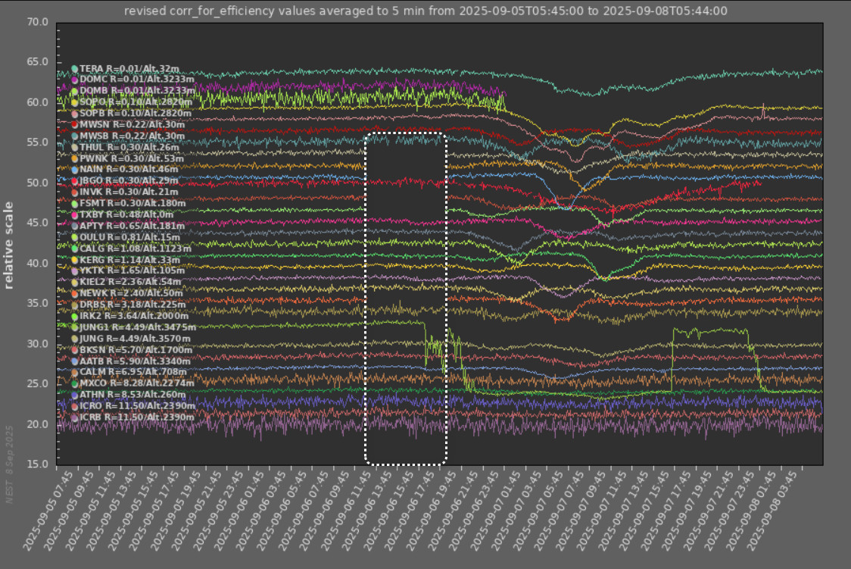Click the IRK2 green legend dot

74,316
